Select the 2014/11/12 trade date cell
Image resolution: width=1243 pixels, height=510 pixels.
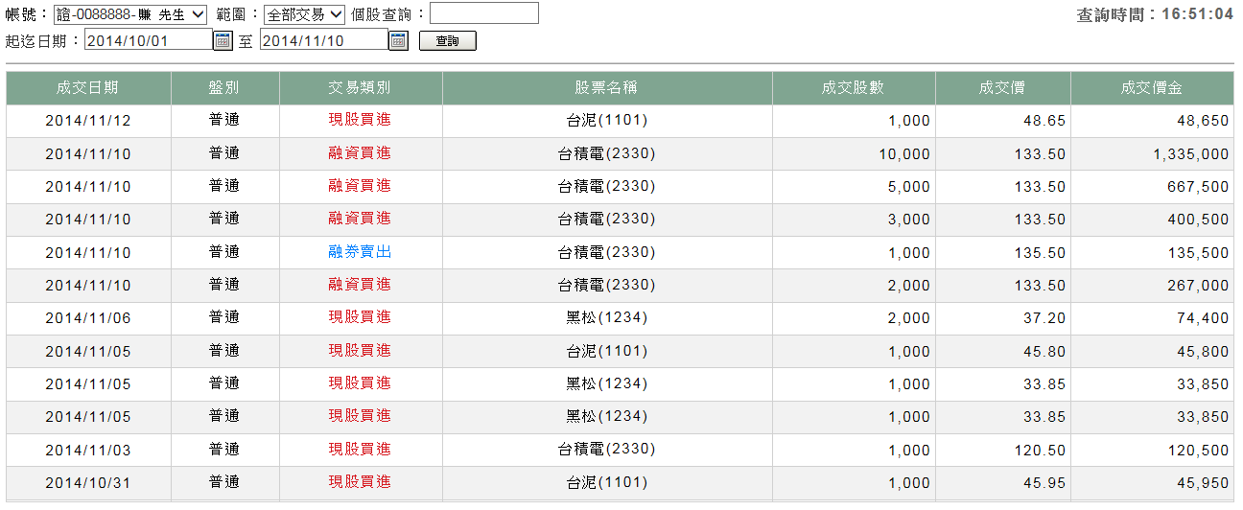coord(88,121)
